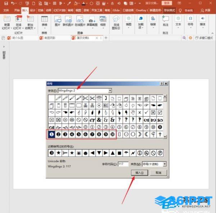Select the eyedropper tool in the quick access toolbar
Viewport: 216px width, 213px height.
(x=69, y=3)
